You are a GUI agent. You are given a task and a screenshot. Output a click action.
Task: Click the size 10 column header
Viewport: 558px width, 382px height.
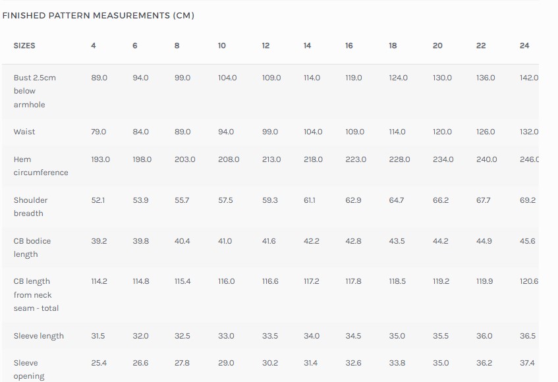point(222,45)
